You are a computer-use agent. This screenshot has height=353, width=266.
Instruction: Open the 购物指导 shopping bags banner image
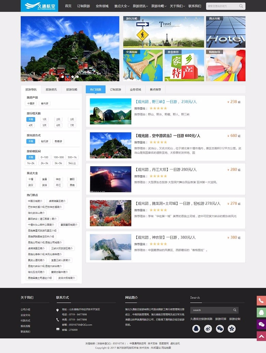(x=225, y=65)
